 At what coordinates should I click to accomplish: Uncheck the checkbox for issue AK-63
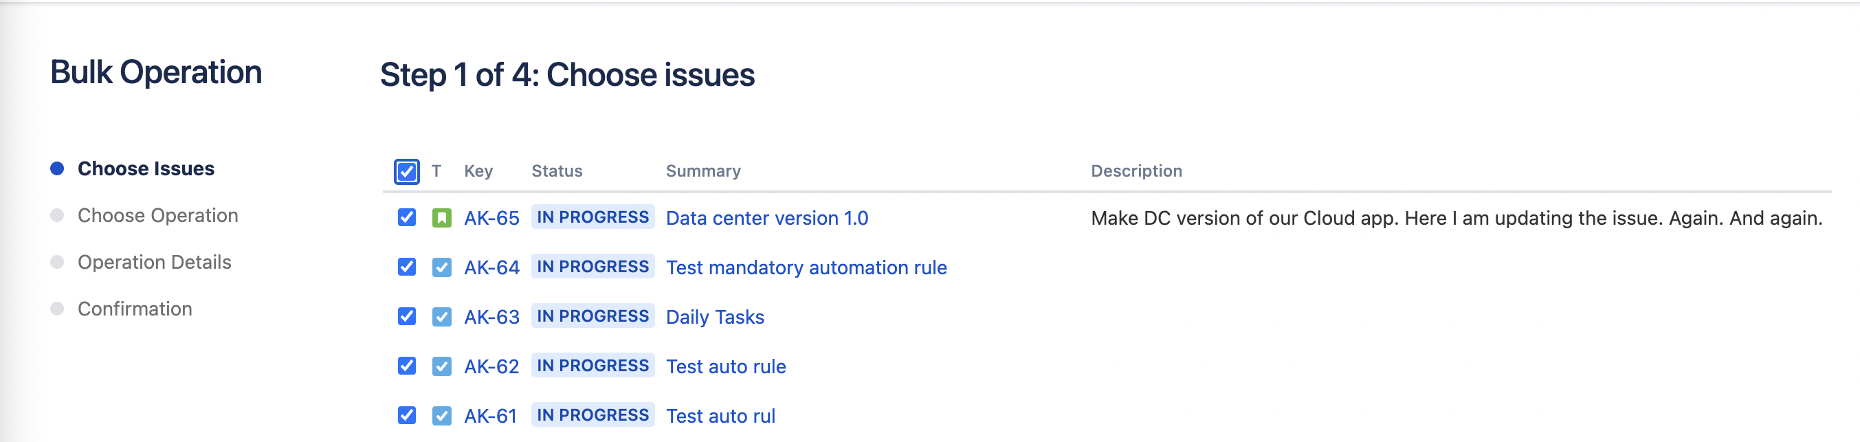(406, 316)
